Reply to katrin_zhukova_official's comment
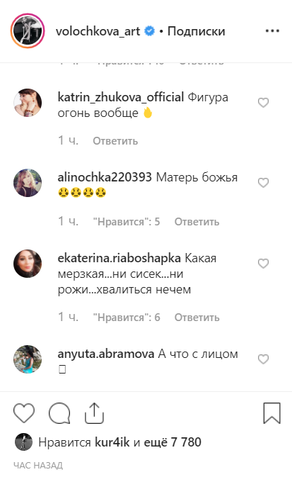 tap(115, 141)
